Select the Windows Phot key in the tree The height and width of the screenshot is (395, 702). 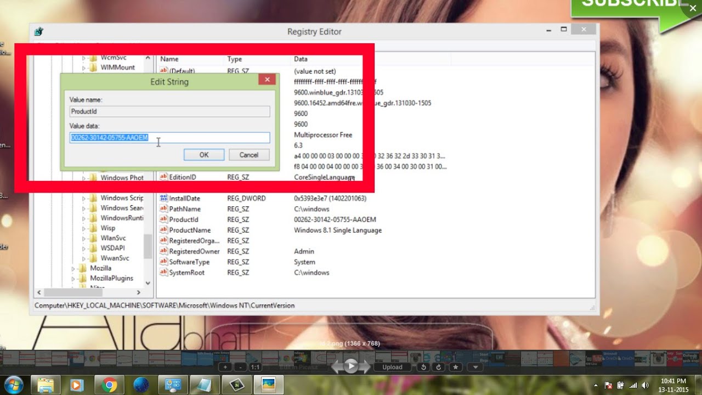pos(122,178)
